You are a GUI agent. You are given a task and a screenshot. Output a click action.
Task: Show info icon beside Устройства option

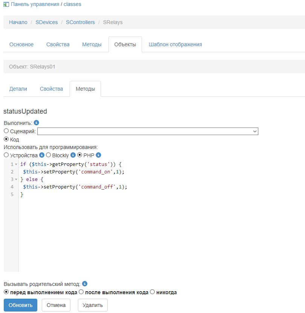(41, 155)
